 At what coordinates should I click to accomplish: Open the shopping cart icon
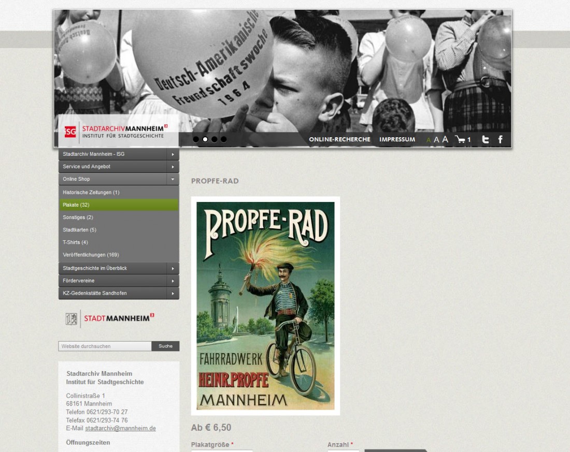point(460,139)
